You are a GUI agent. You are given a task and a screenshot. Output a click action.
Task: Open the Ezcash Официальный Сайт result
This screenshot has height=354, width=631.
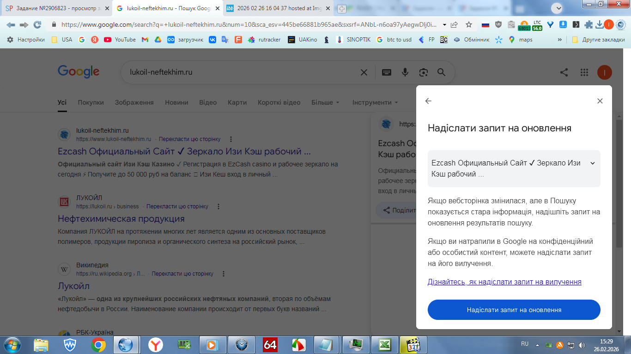184,151
